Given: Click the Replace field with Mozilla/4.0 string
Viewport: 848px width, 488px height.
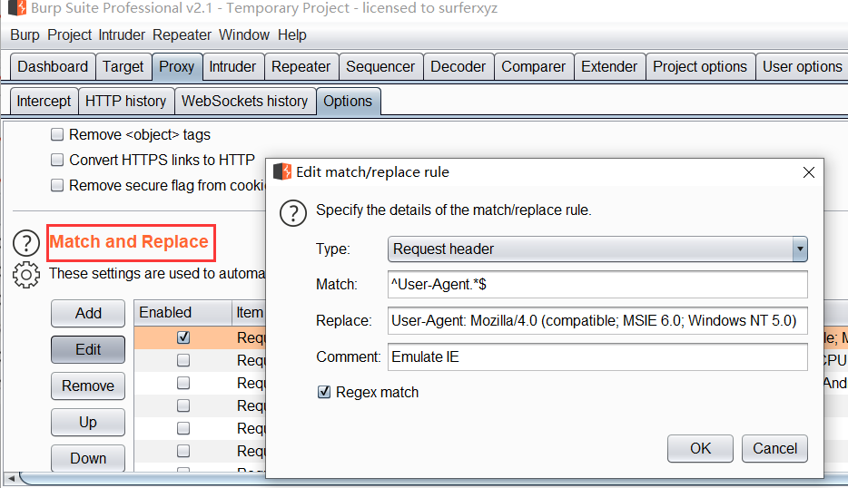Looking at the screenshot, I should [597, 320].
